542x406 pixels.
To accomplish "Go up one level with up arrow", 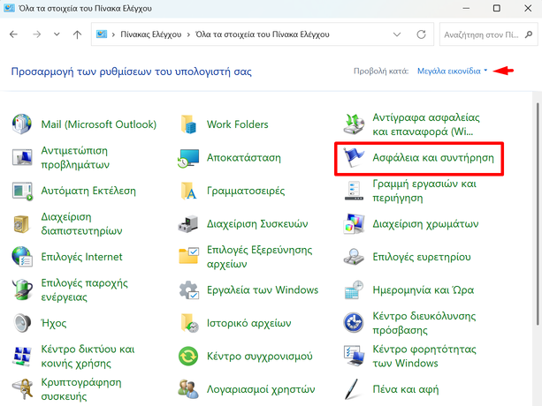I will [77, 34].
